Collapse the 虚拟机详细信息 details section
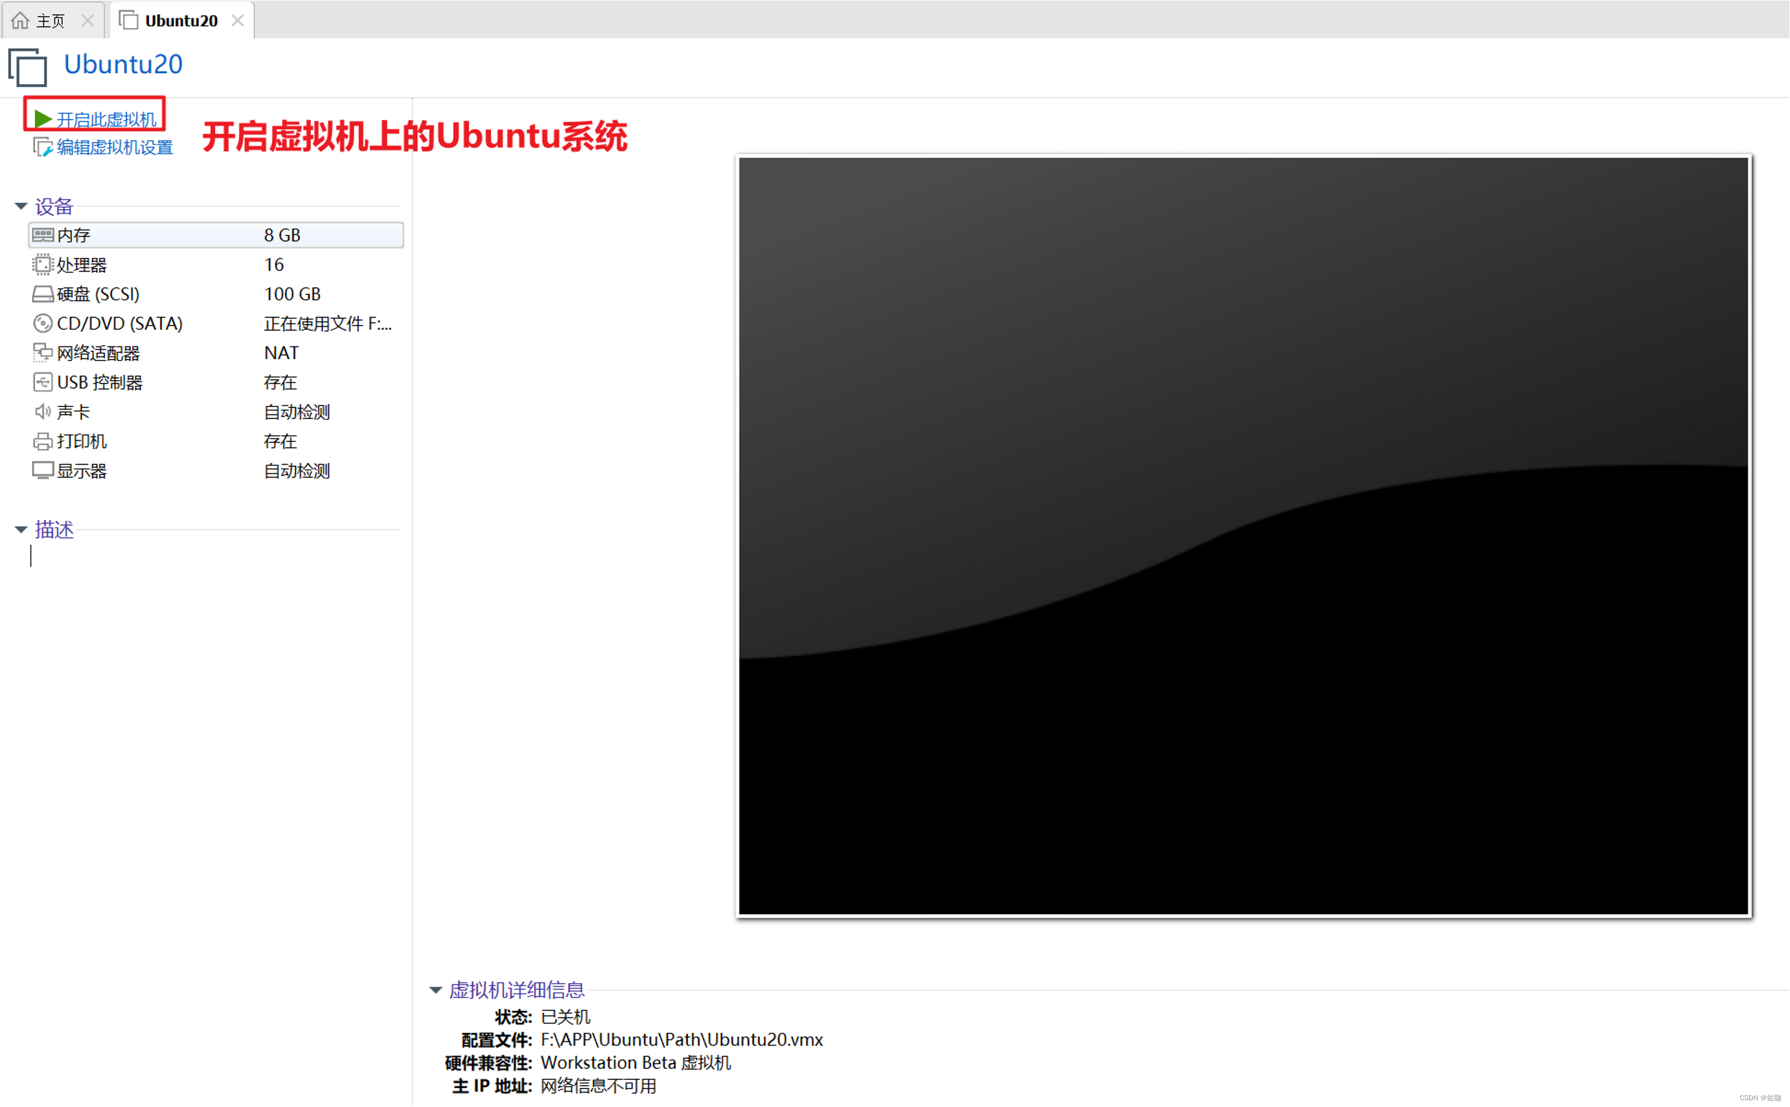 [436, 991]
